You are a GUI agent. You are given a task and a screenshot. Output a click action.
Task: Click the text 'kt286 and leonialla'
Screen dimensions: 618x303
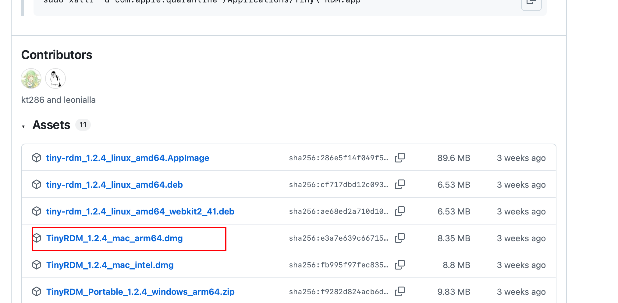pos(59,100)
